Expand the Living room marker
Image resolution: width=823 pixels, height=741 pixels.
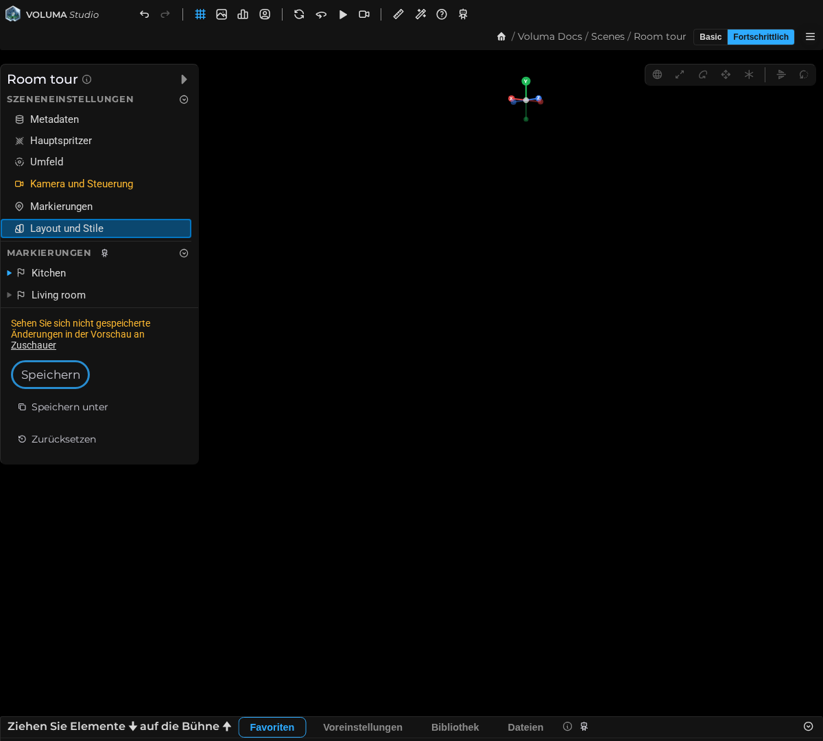9,295
